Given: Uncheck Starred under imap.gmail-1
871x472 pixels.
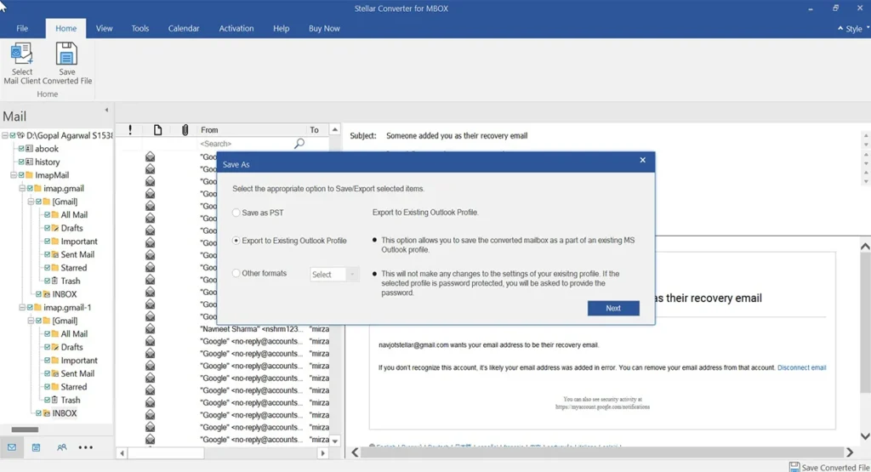Looking at the screenshot, I should click(48, 387).
